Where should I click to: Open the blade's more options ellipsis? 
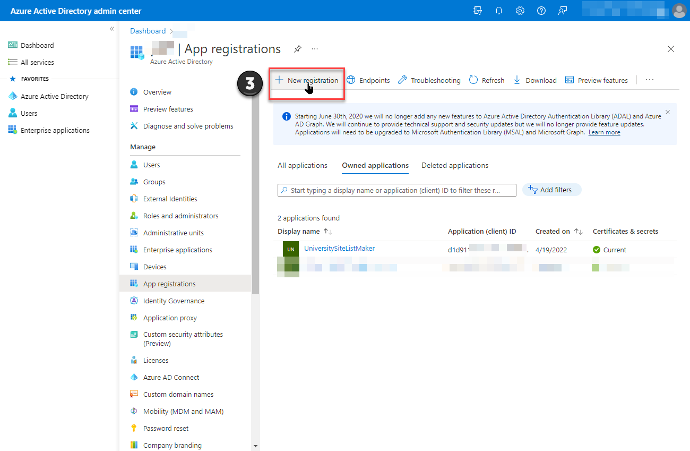[315, 49]
